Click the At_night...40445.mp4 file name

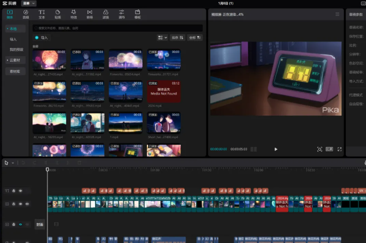click(125, 106)
